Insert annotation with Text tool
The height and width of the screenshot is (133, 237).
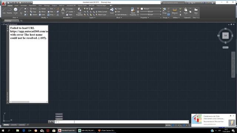click(x=63, y=11)
